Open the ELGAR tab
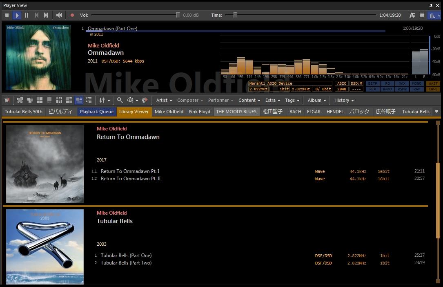The width and height of the screenshot is (443, 287). coord(314,112)
